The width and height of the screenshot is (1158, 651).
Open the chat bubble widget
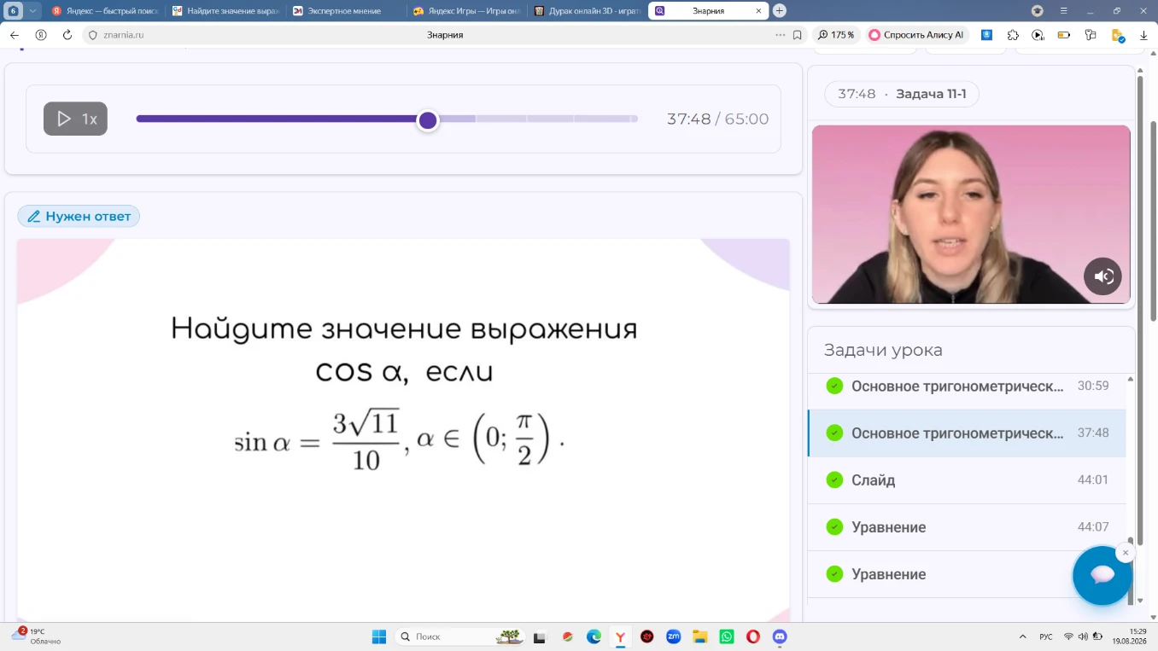click(x=1102, y=575)
